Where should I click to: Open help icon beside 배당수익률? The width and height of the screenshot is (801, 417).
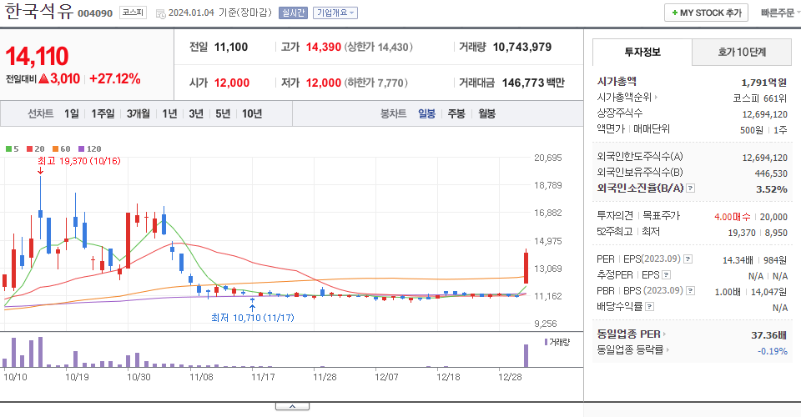coord(649,307)
